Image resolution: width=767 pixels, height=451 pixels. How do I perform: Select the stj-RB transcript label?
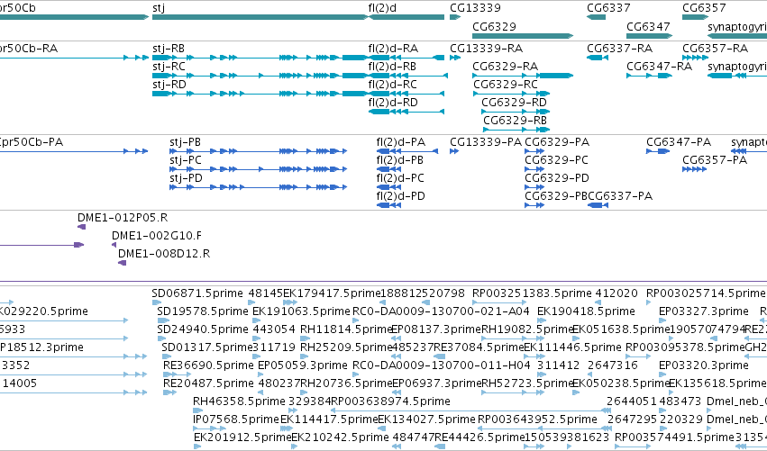pyautogui.click(x=169, y=49)
